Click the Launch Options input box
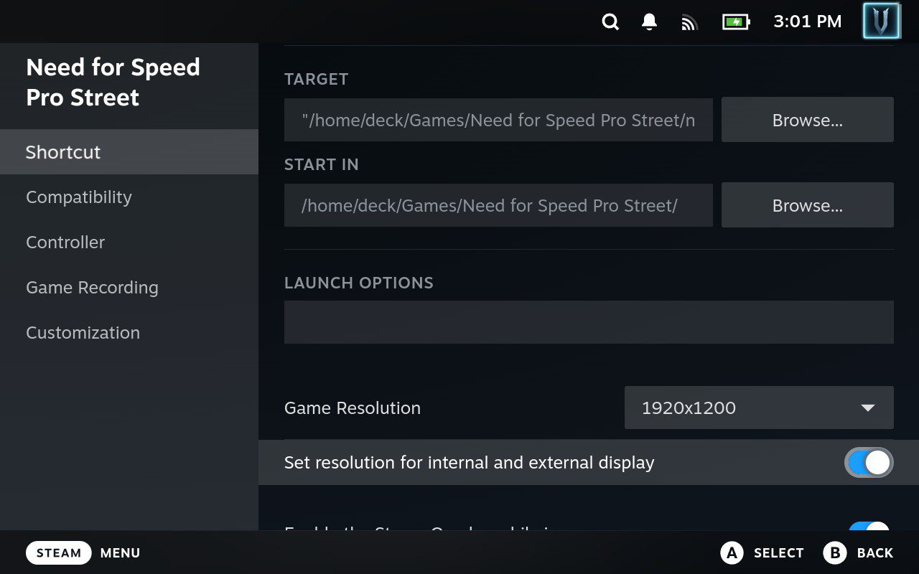This screenshot has height=574, width=919. (589, 322)
